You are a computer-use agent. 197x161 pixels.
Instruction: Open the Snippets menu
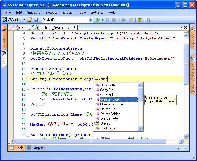pos(33,13)
